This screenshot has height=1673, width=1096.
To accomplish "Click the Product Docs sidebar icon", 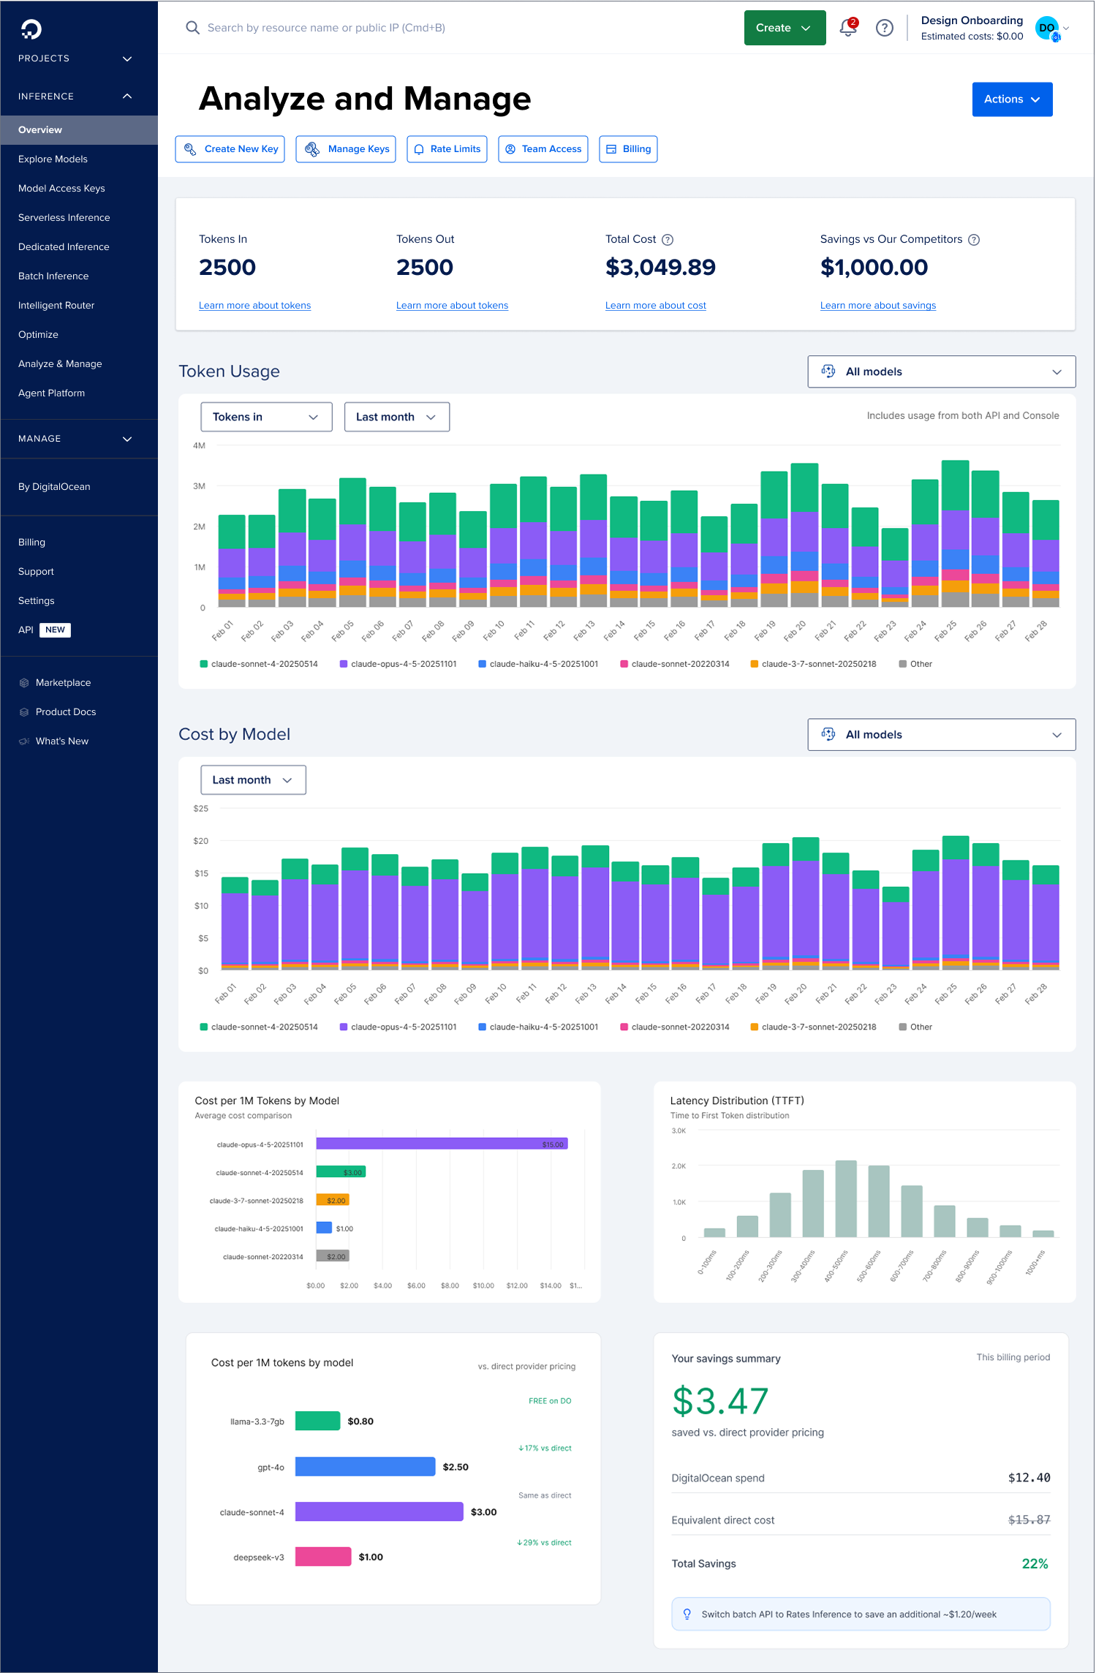I will 24,712.
